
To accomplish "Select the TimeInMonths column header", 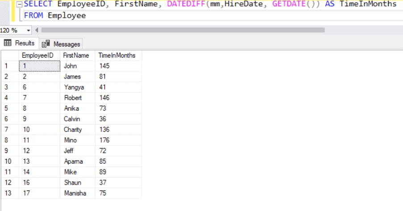I will tap(116, 55).
